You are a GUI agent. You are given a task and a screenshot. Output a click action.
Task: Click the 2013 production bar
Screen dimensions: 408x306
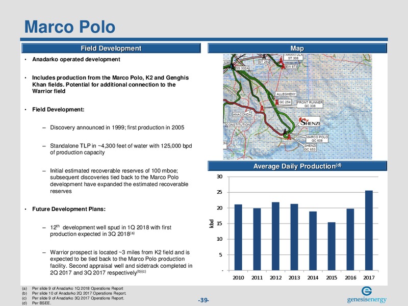coord(294,237)
